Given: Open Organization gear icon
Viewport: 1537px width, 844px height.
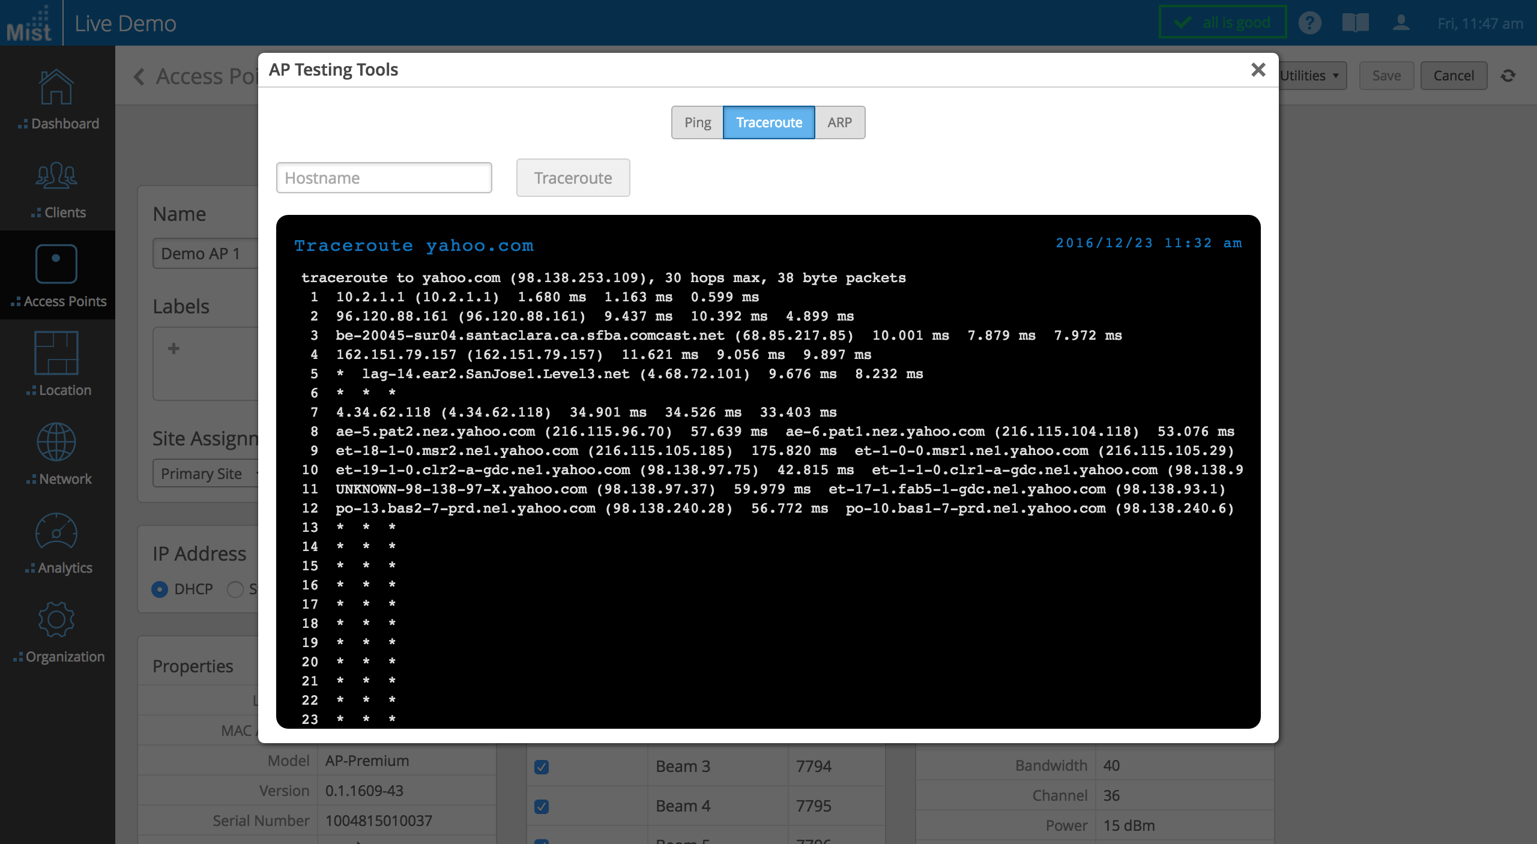Looking at the screenshot, I should (56, 620).
